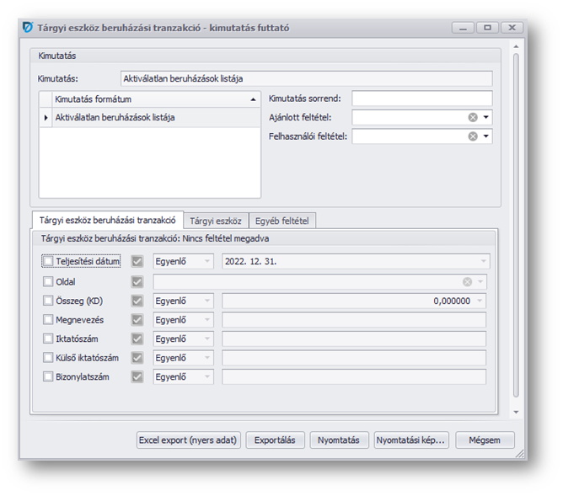Minimize the kimutatás futtató window

point(462,27)
